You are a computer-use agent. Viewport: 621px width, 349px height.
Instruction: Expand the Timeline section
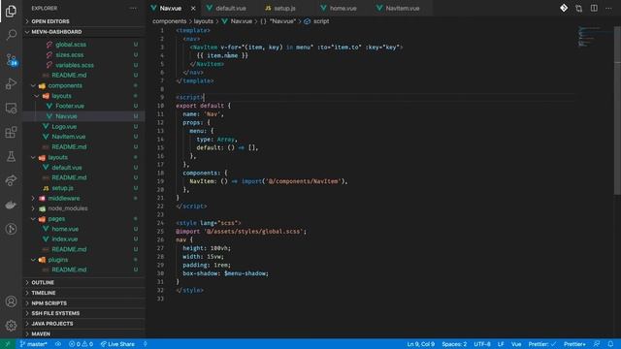point(84,293)
